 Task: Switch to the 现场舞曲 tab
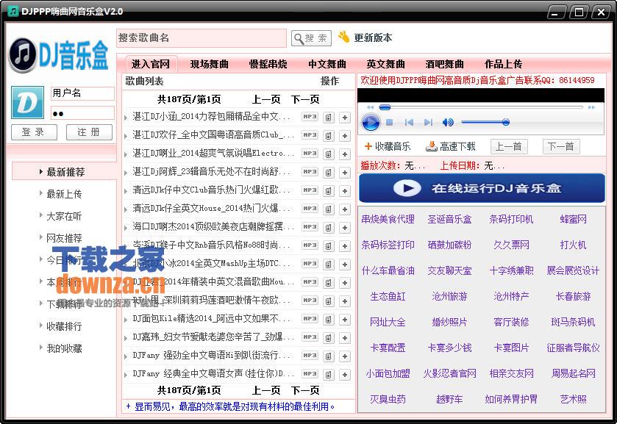coord(210,64)
